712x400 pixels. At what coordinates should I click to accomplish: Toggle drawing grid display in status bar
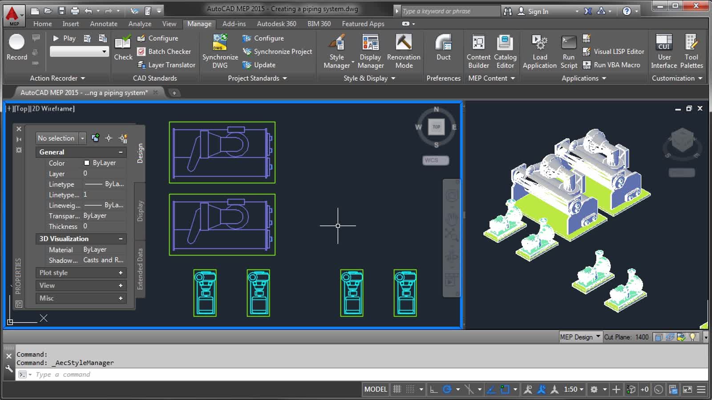click(x=397, y=389)
